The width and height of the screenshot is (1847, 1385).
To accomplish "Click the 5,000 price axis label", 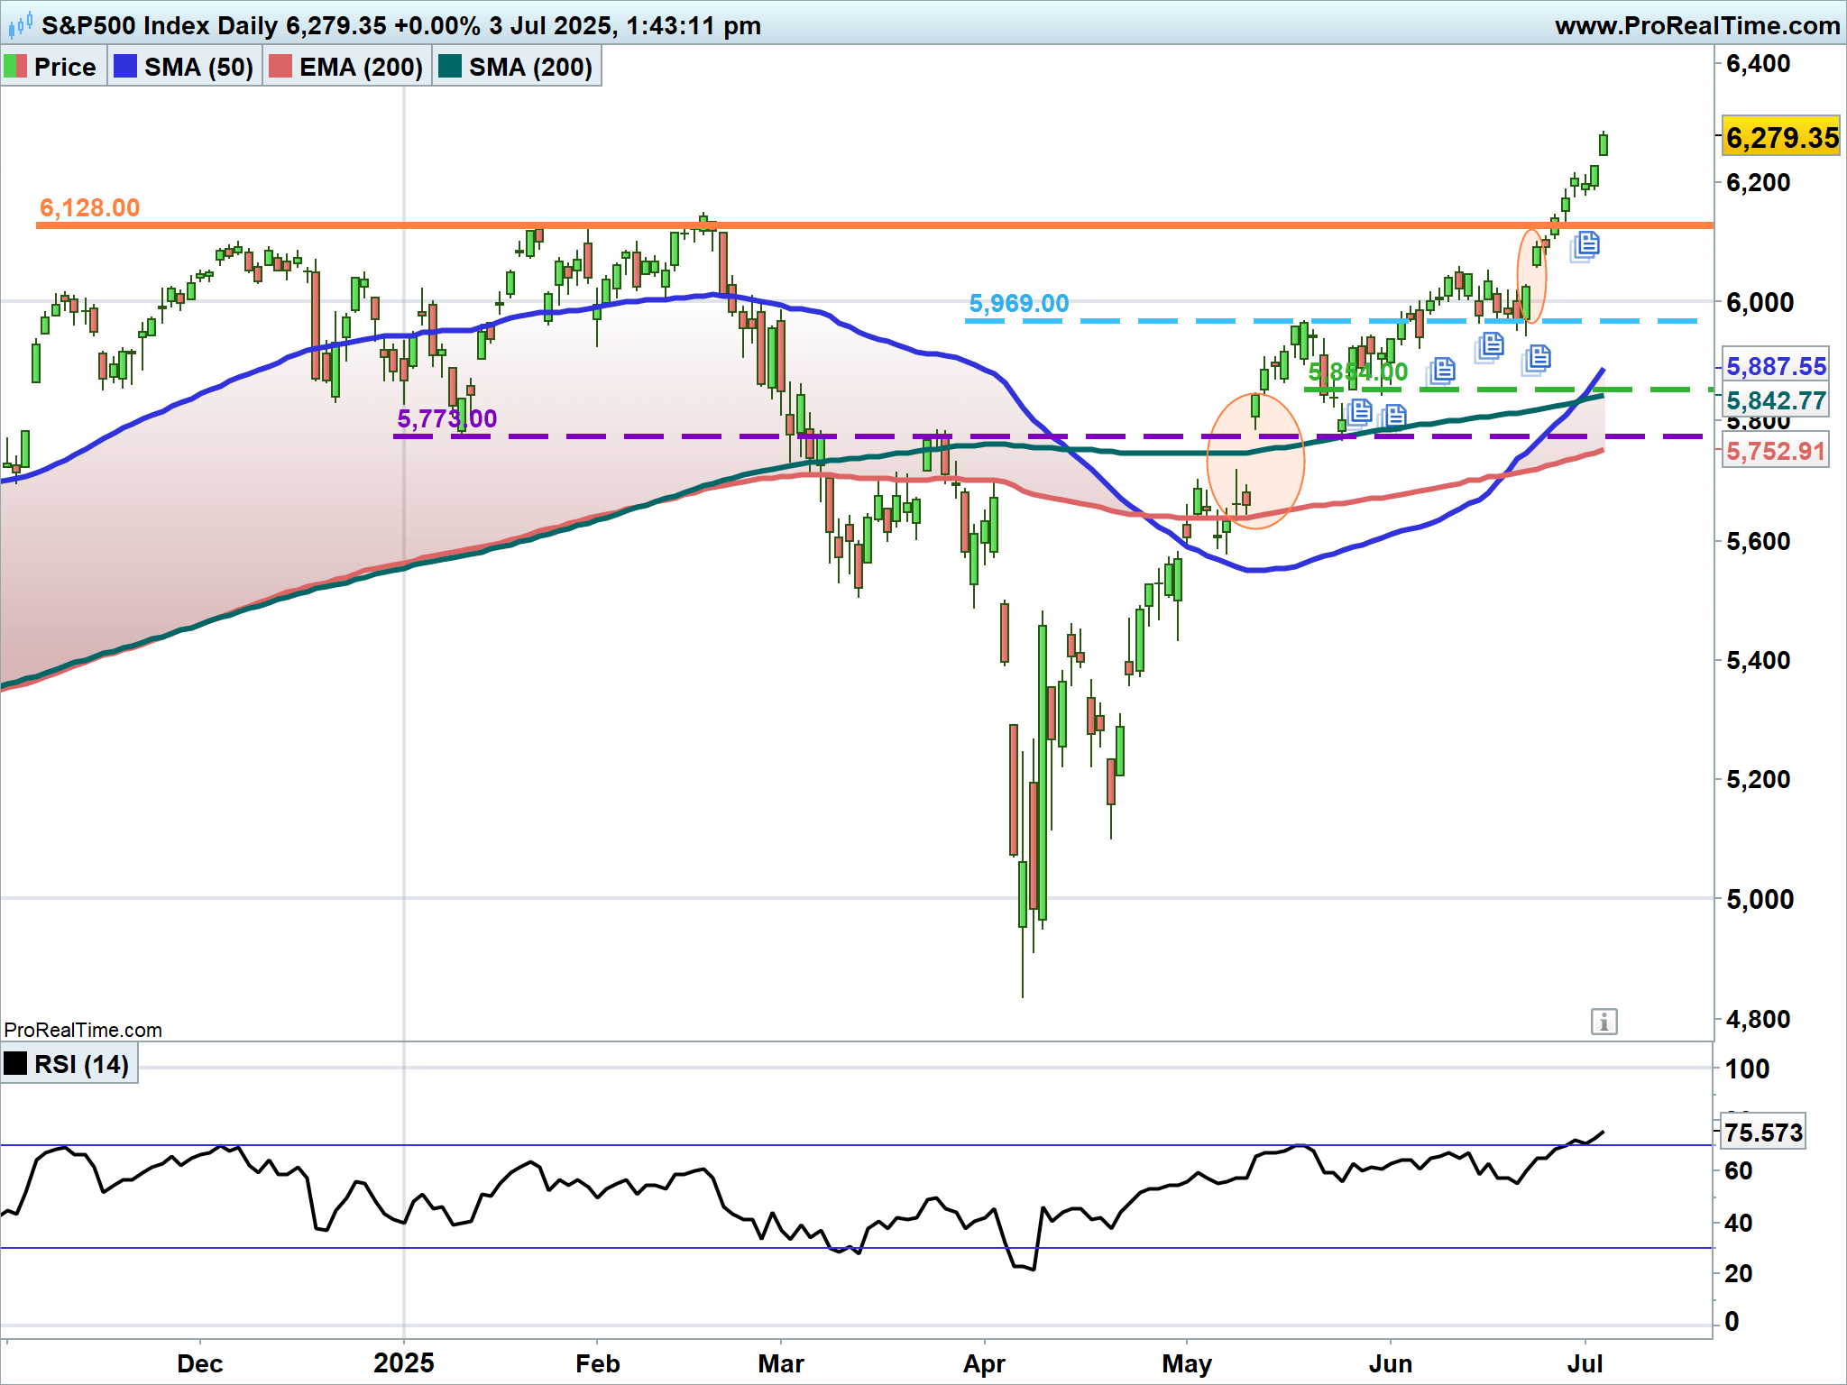I will click(1760, 899).
